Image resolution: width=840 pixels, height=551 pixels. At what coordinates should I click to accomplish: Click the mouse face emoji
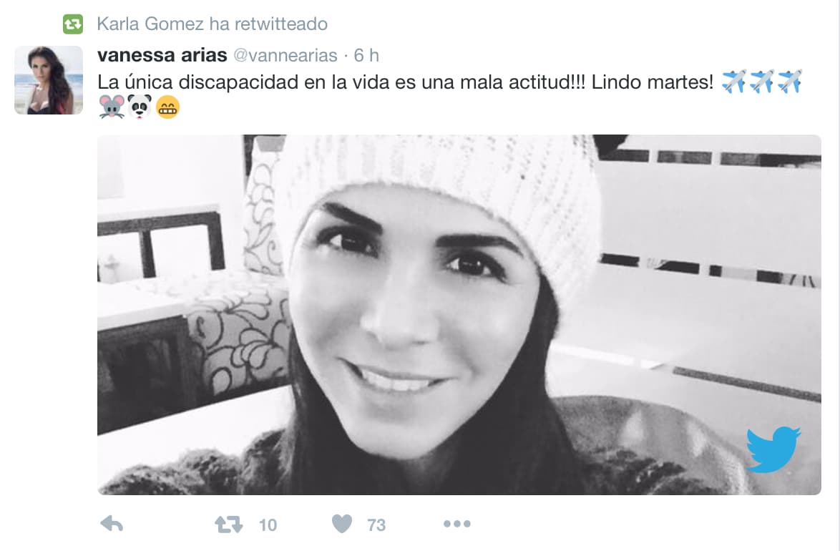(112, 106)
